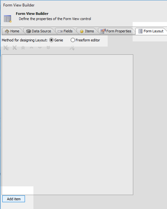
Task: Open the Home tab
Action: click(12, 31)
